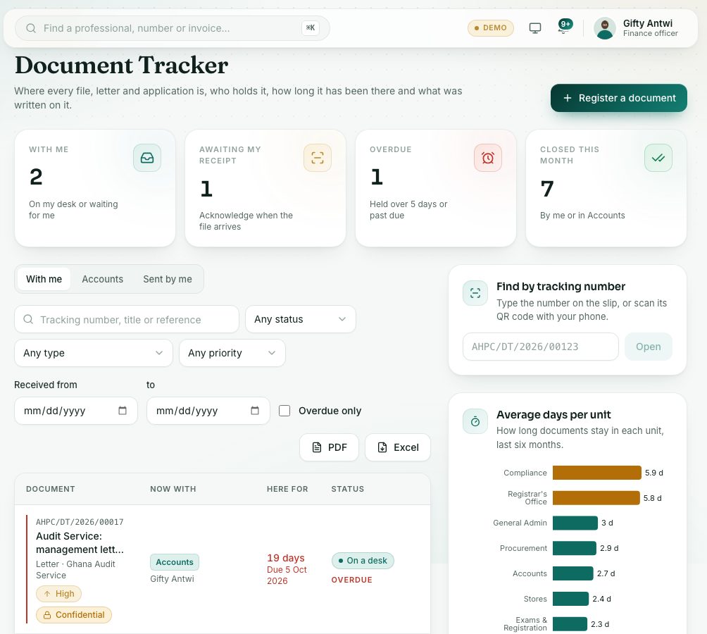Image resolution: width=707 pixels, height=634 pixels.
Task: Click the scan icon on Awaiting My Receipt card
Action: (318, 158)
